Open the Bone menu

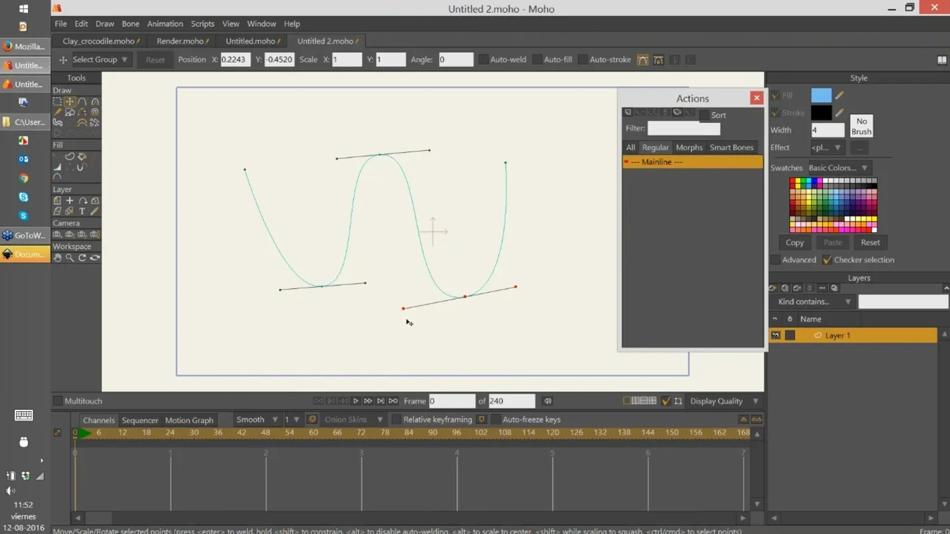click(x=130, y=23)
